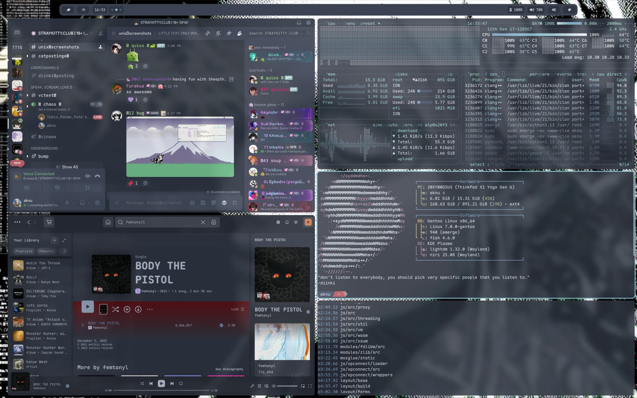
Task: Toggle Discord headphone deafen
Action: [82, 202]
